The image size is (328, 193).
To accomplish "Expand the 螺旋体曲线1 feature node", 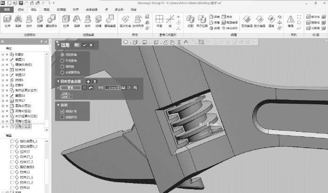I will pyautogui.click(x=3, y=65).
